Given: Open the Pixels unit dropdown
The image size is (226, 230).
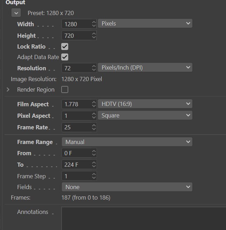Looking at the screenshot, I should click(145, 23).
